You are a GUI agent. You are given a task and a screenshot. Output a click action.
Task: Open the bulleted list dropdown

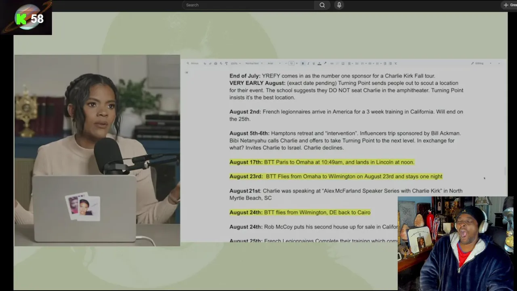point(371,63)
